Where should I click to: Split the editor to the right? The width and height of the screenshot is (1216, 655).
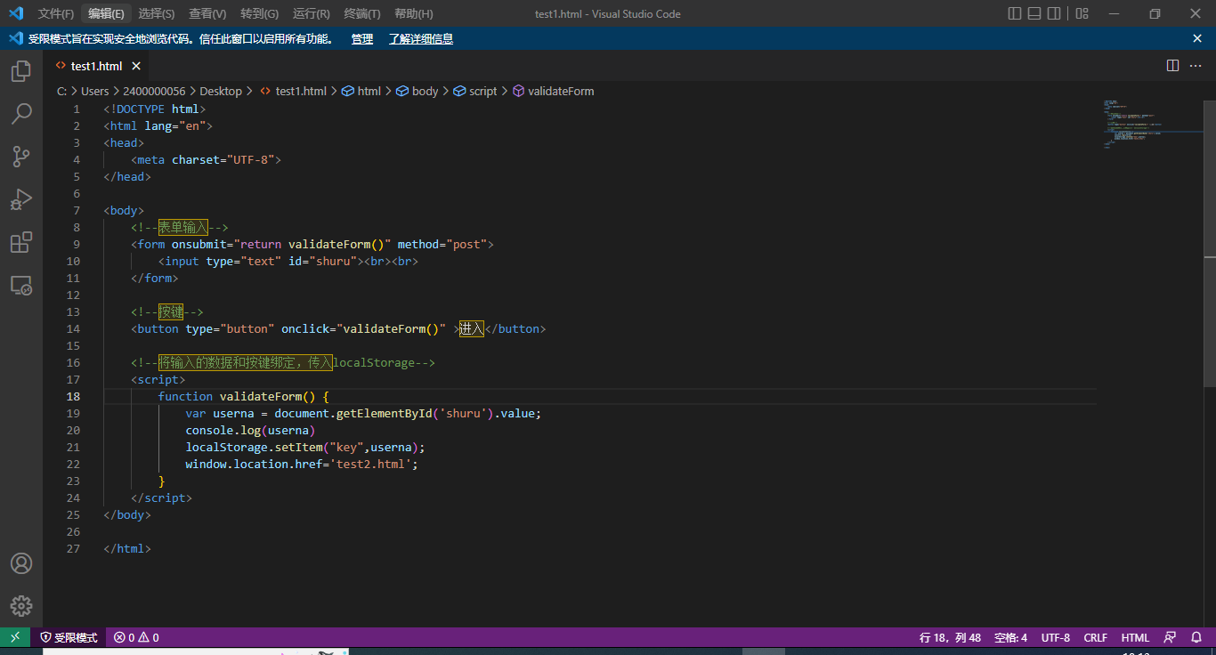tap(1173, 66)
